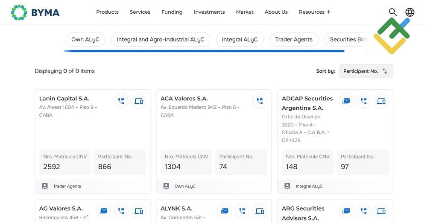The width and height of the screenshot is (427, 223).
Task: Filter by Integral and Agro-Industrial ALyC
Action: (x=161, y=40)
